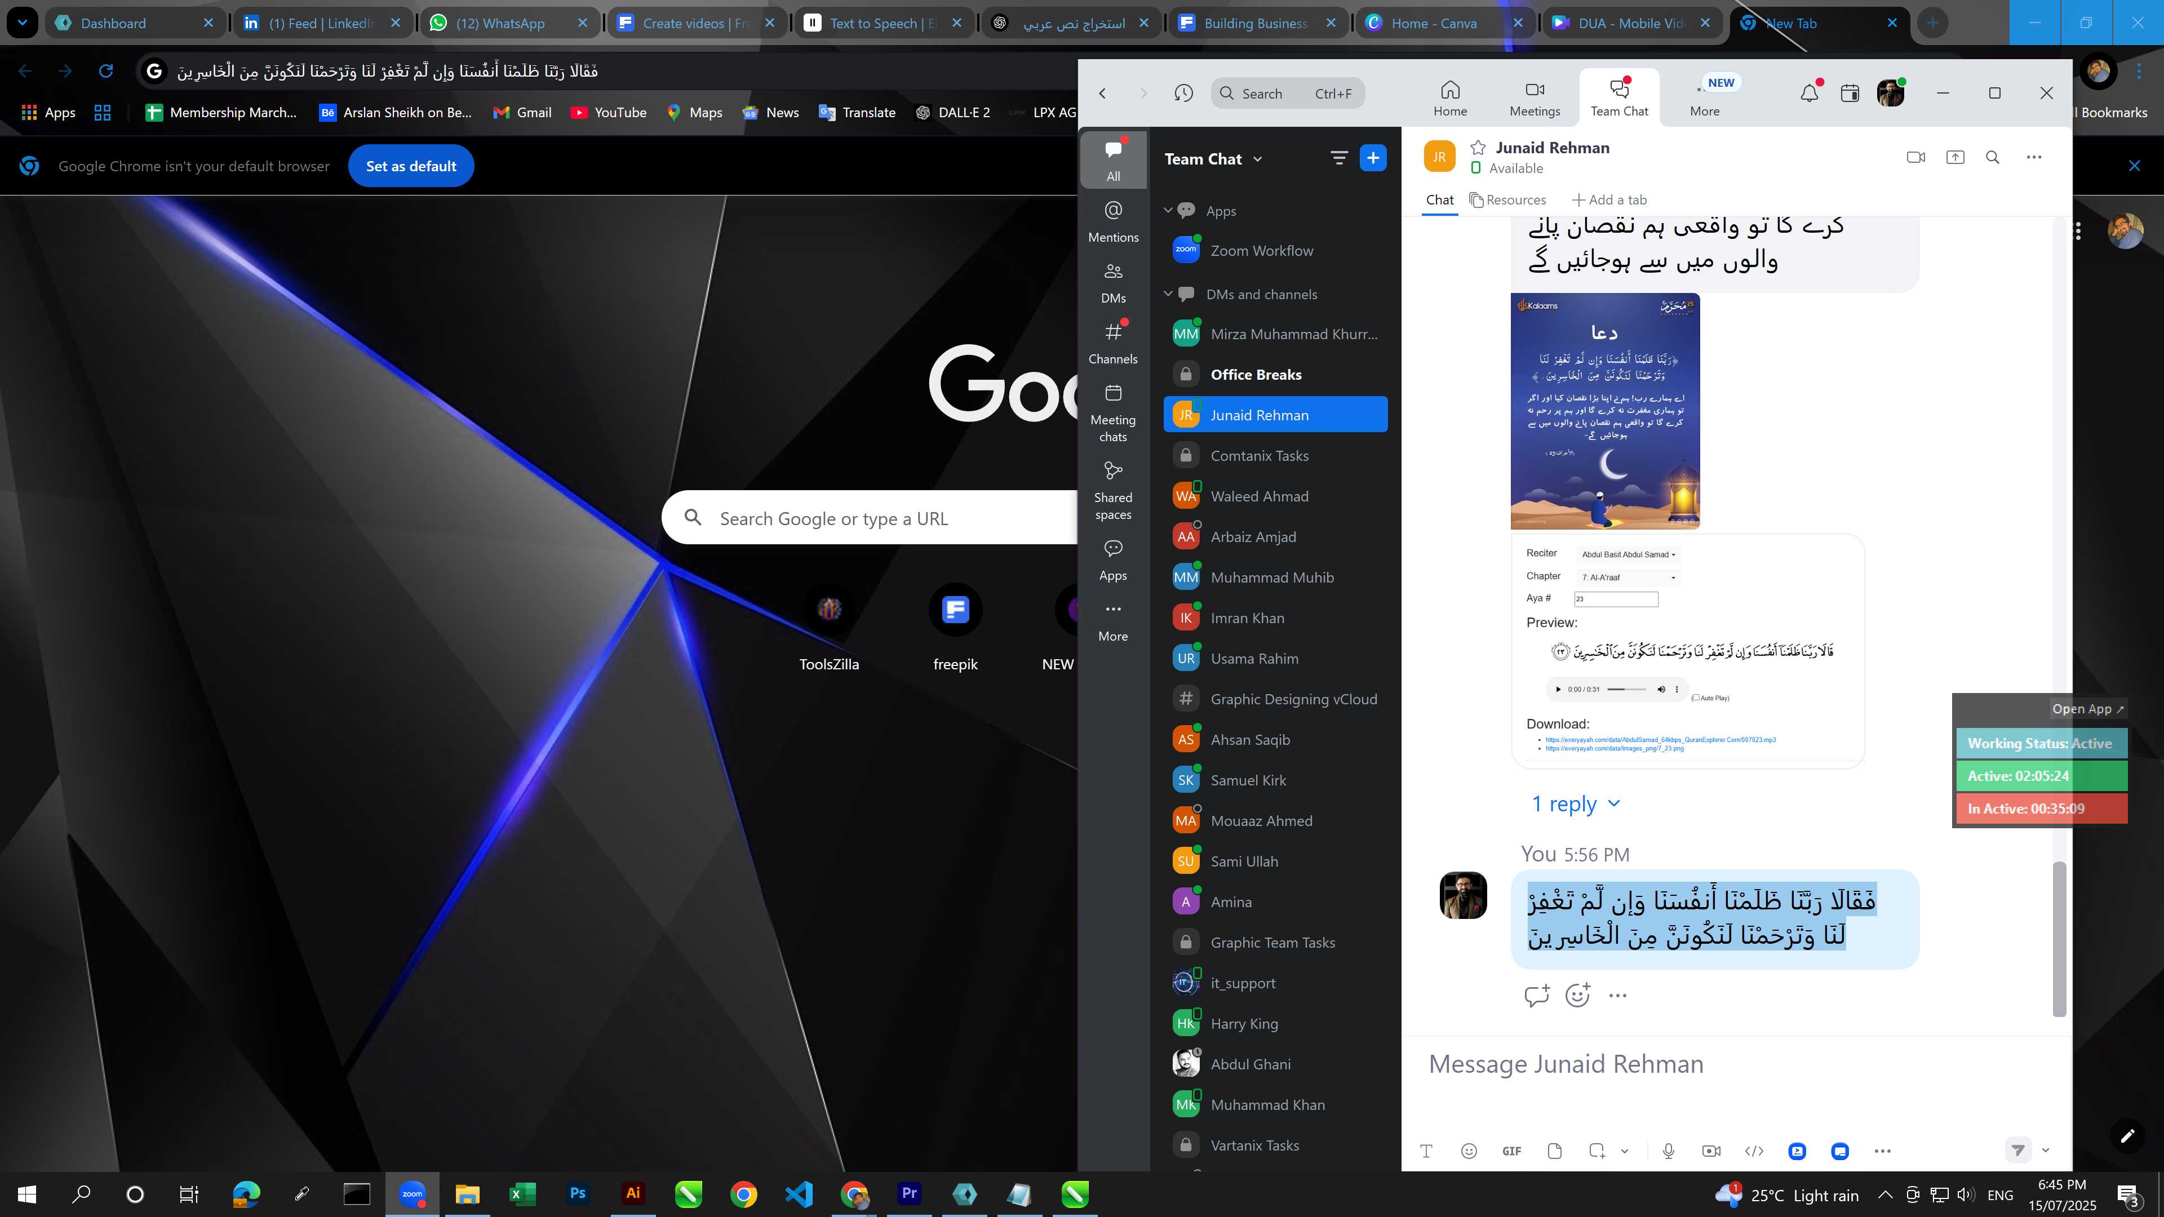
Task: Switch to the Zoom Meetings tab
Action: coord(1535,99)
